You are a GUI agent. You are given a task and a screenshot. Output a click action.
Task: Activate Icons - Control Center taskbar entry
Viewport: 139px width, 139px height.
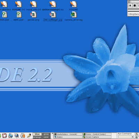click(97, 134)
